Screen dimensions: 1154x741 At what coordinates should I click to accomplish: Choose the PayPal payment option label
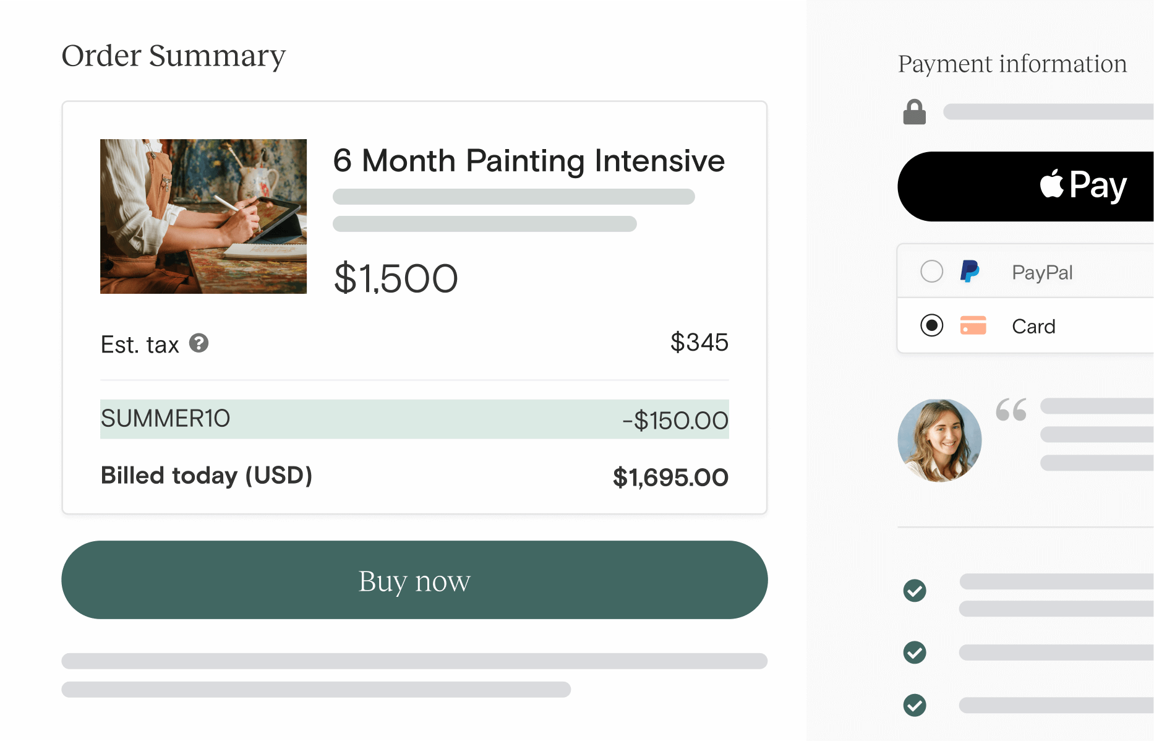click(x=1042, y=272)
